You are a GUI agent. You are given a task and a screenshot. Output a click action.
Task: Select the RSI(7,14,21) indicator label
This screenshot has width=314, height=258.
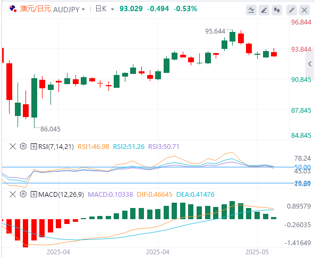click(x=56, y=146)
